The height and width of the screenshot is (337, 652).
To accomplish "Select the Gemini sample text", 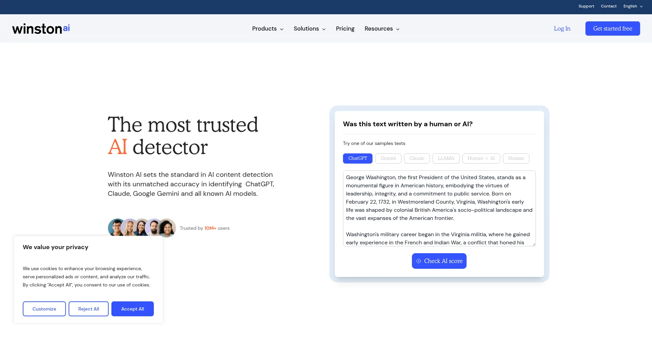I will (388, 158).
